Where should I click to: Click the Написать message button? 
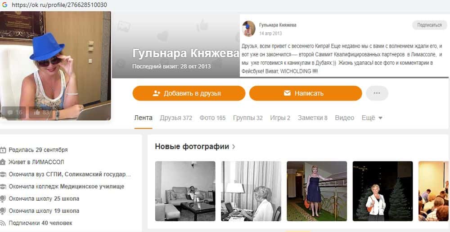click(x=306, y=93)
